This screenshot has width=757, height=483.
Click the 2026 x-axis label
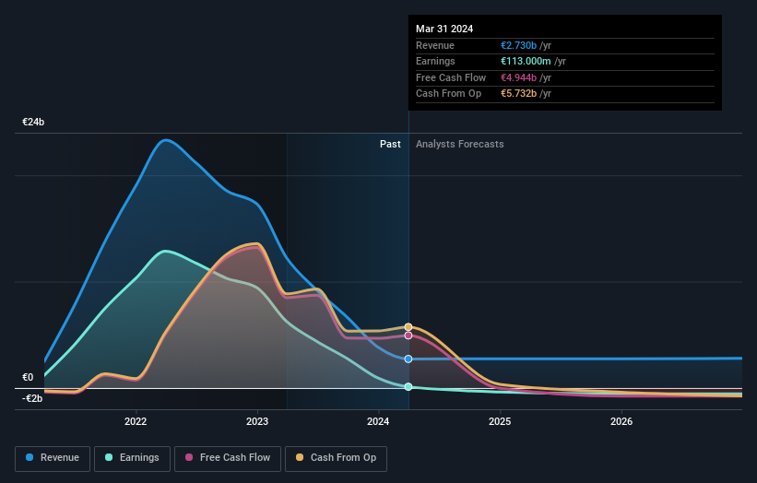pos(621,421)
